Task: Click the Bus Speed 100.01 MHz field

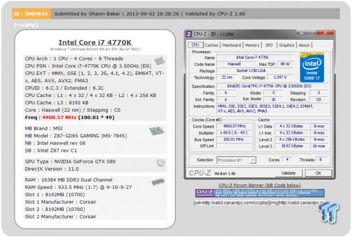Action: point(234,139)
